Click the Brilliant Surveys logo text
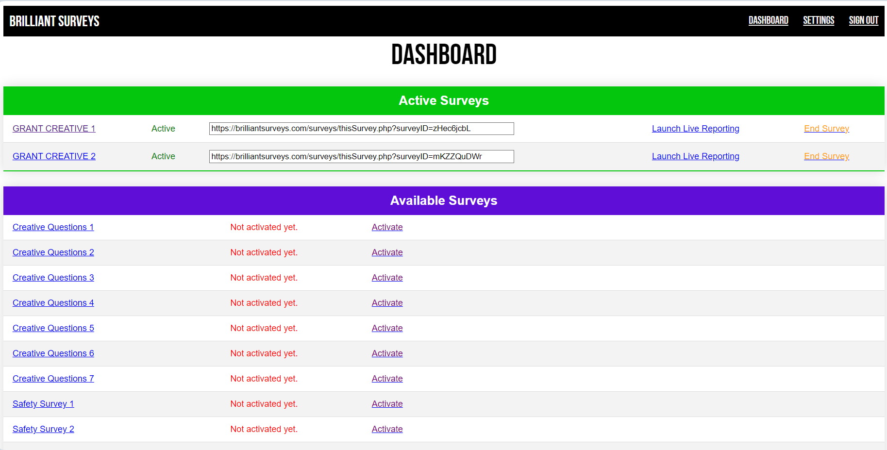The image size is (887, 450). pyautogui.click(x=54, y=21)
